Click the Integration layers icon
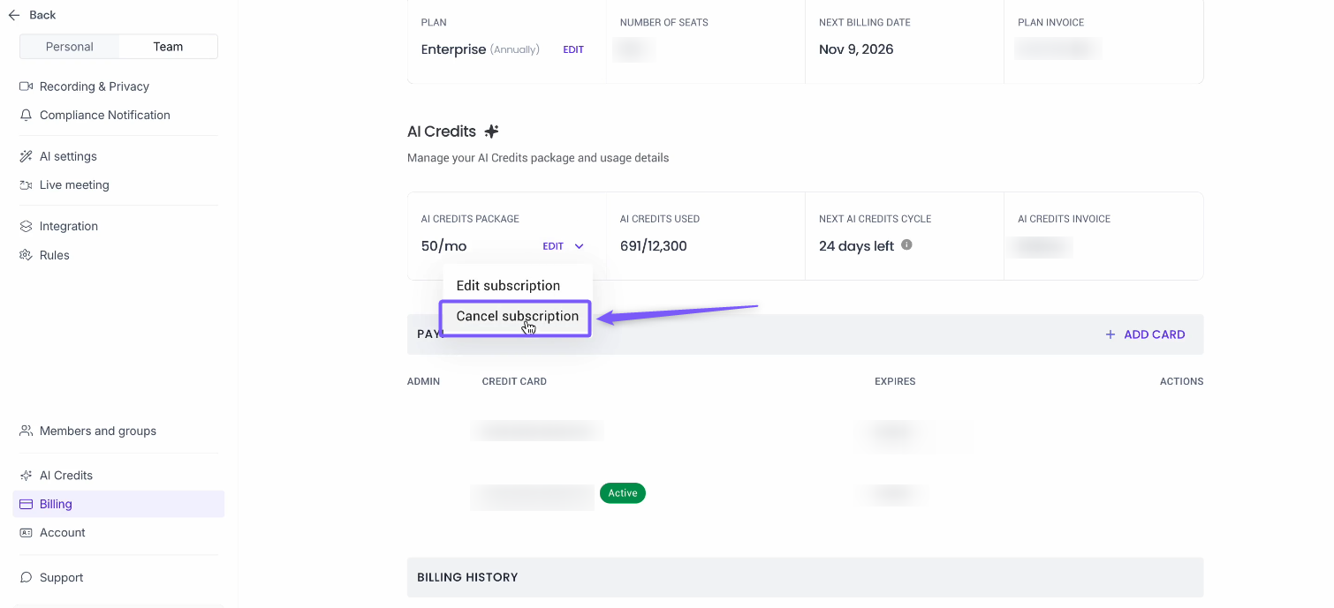The width and height of the screenshot is (1334, 608). click(x=26, y=227)
